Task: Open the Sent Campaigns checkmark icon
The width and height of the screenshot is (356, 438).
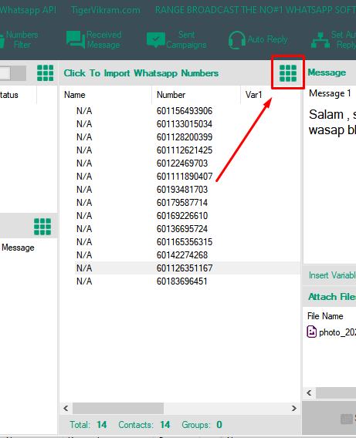Action: 155,39
